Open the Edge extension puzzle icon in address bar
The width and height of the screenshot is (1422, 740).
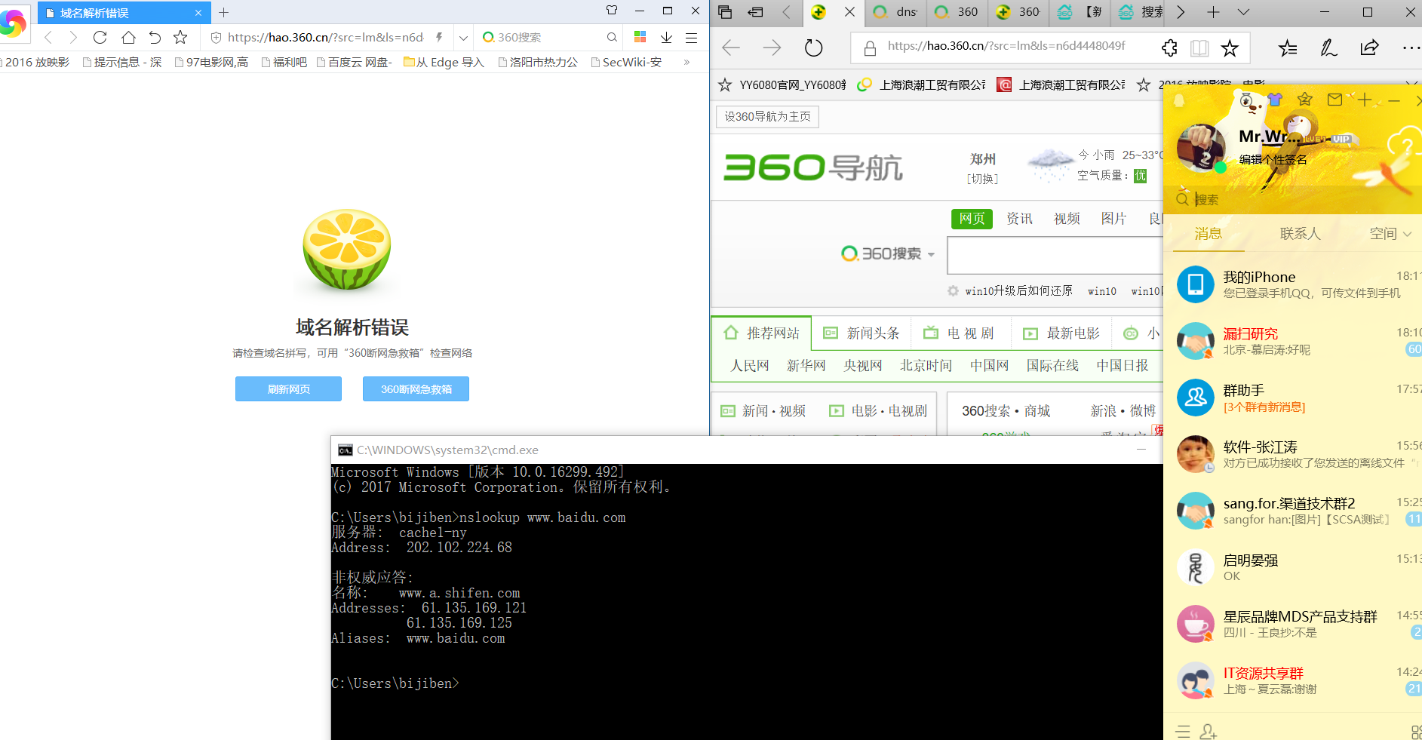pyautogui.click(x=1169, y=48)
